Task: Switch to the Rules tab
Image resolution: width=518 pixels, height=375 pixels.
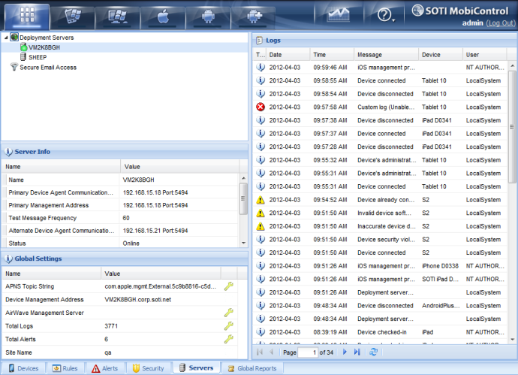Action: pos(65,368)
